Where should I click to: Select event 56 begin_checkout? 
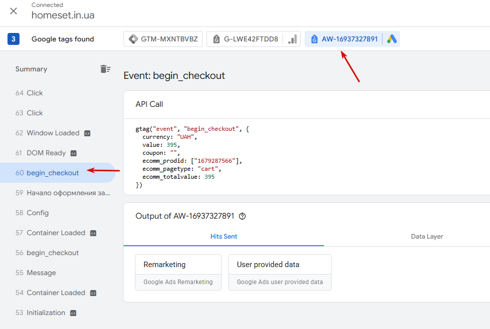(x=58, y=253)
